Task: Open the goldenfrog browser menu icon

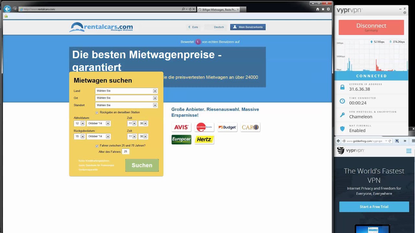Action: 413,141
